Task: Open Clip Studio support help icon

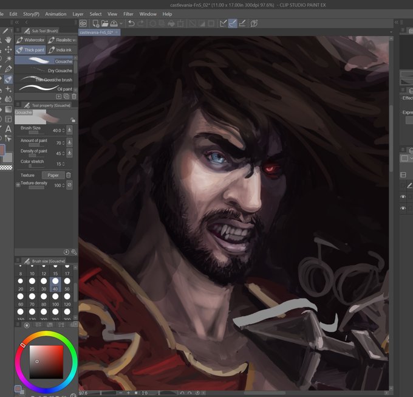Action: 254,24
